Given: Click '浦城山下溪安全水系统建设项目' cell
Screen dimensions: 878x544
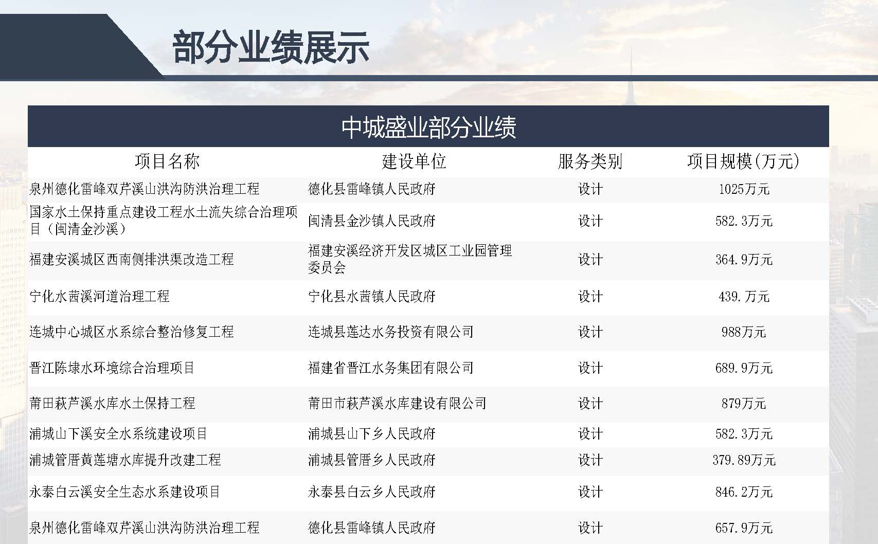Looking at the screenshot, I should coord(119,434).
